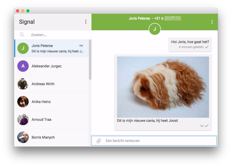Viewport: 232px width, 167px height.
Task: Click the '6 minuten geleden' timestamp
Action: tap(191, 47)
